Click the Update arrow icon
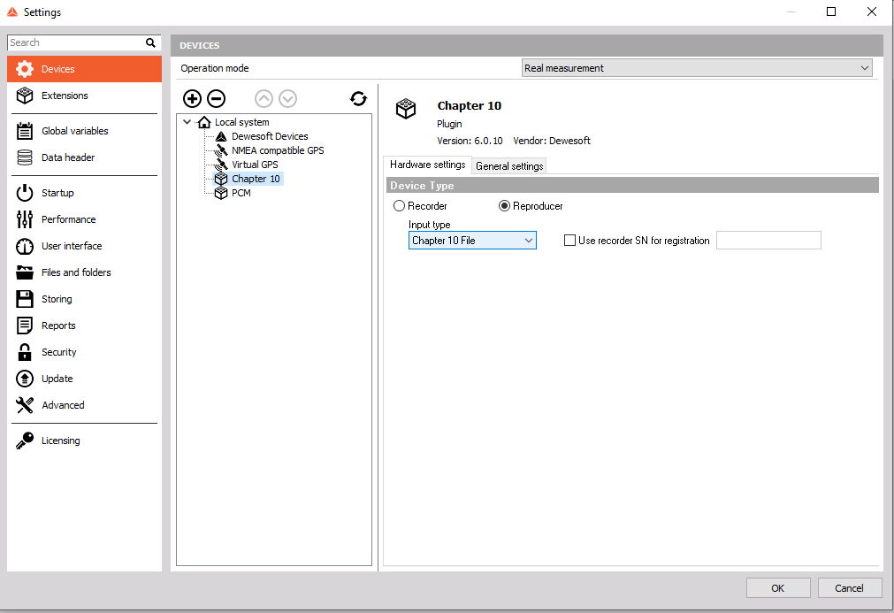 (x=25, y=379)
